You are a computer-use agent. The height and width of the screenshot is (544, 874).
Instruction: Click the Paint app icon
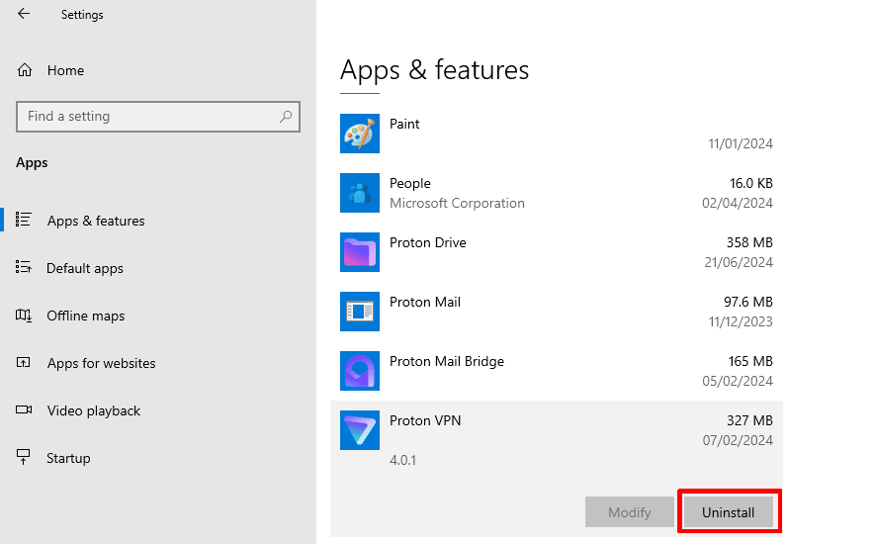click(x=360, y=134)
